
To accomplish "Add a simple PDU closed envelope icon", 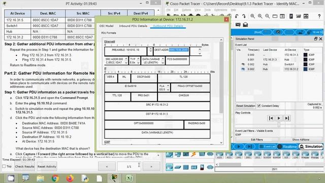I will tap(238, 25).
